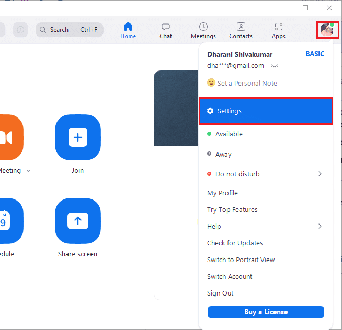Toggle the email visibility eye icon
342x330 pixels.
pos(275,66)
